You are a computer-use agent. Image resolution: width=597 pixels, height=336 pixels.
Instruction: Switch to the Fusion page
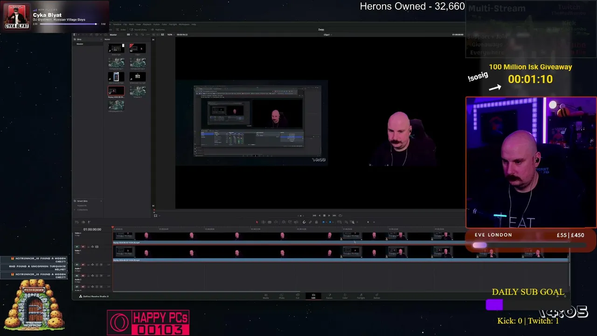pyautogui.click(x=329, y=296)
